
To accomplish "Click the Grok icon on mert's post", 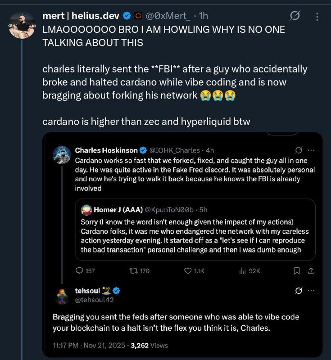I will coord(295,17).
